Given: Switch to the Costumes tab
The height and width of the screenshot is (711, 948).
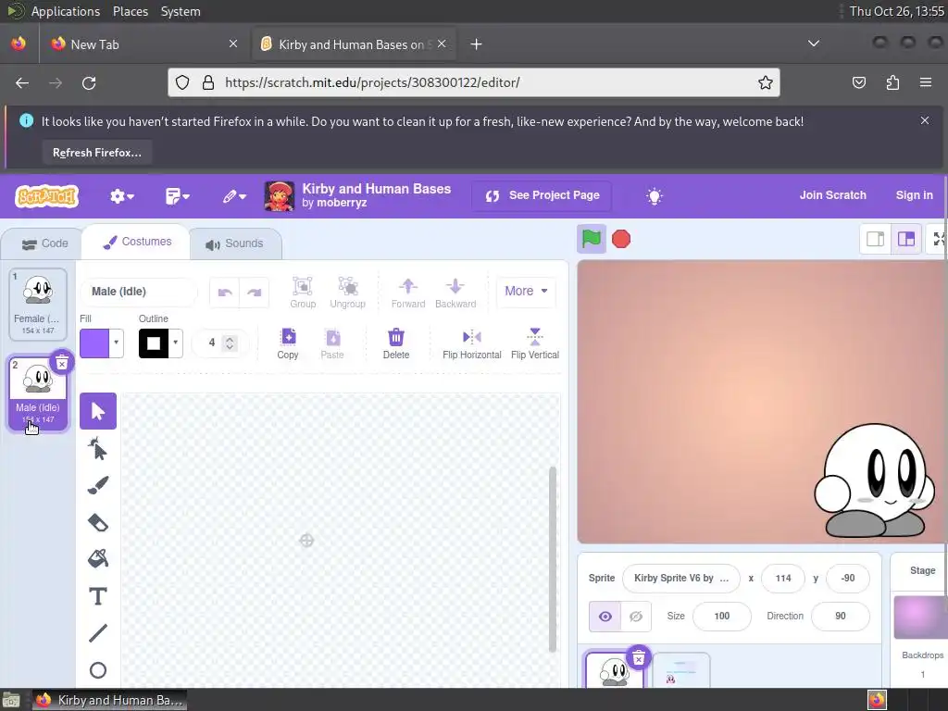Looking at the screenshot, I should coord(137,242).
